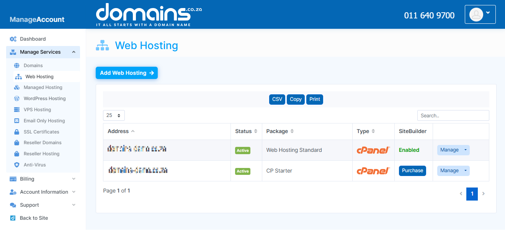Viewport: 505px width, 232px height.
Task: Expand the Billing section chevron
Action: click(74, 179)
